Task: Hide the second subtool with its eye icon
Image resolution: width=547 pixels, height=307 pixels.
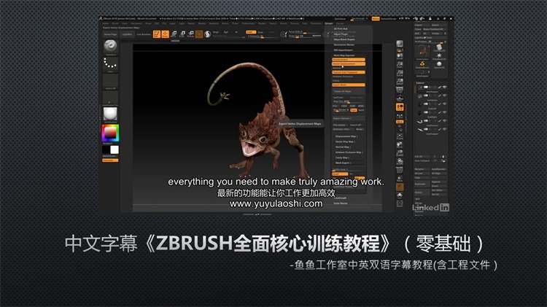Action: (444, 96)
